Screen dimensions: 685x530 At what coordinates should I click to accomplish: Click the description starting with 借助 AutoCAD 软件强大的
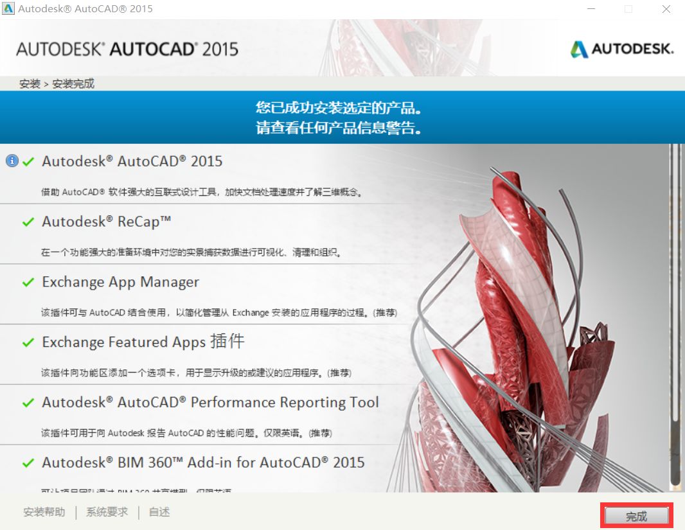(201, 192)
